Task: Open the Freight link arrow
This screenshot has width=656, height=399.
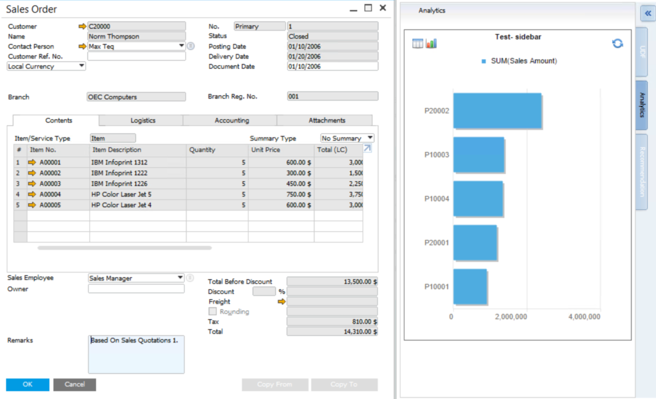Action: [281, 302]
